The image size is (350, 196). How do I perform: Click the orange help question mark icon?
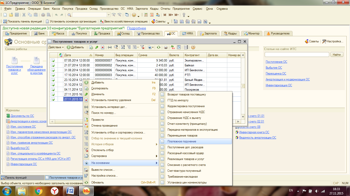coord(193,47)
